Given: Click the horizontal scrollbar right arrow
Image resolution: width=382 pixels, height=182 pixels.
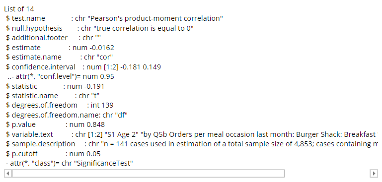Looking at the screenshot, I should pyautogui.click(x=374, y=174).
